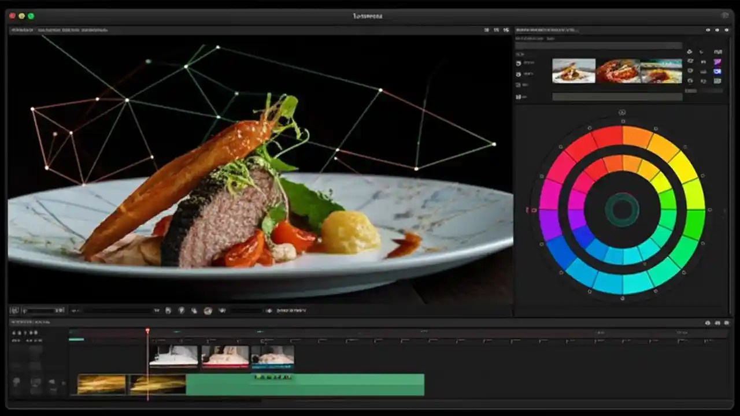Open the leftmost menu in the viewer toolbar
Screen dimensions: 740x416
pos(20,29)
